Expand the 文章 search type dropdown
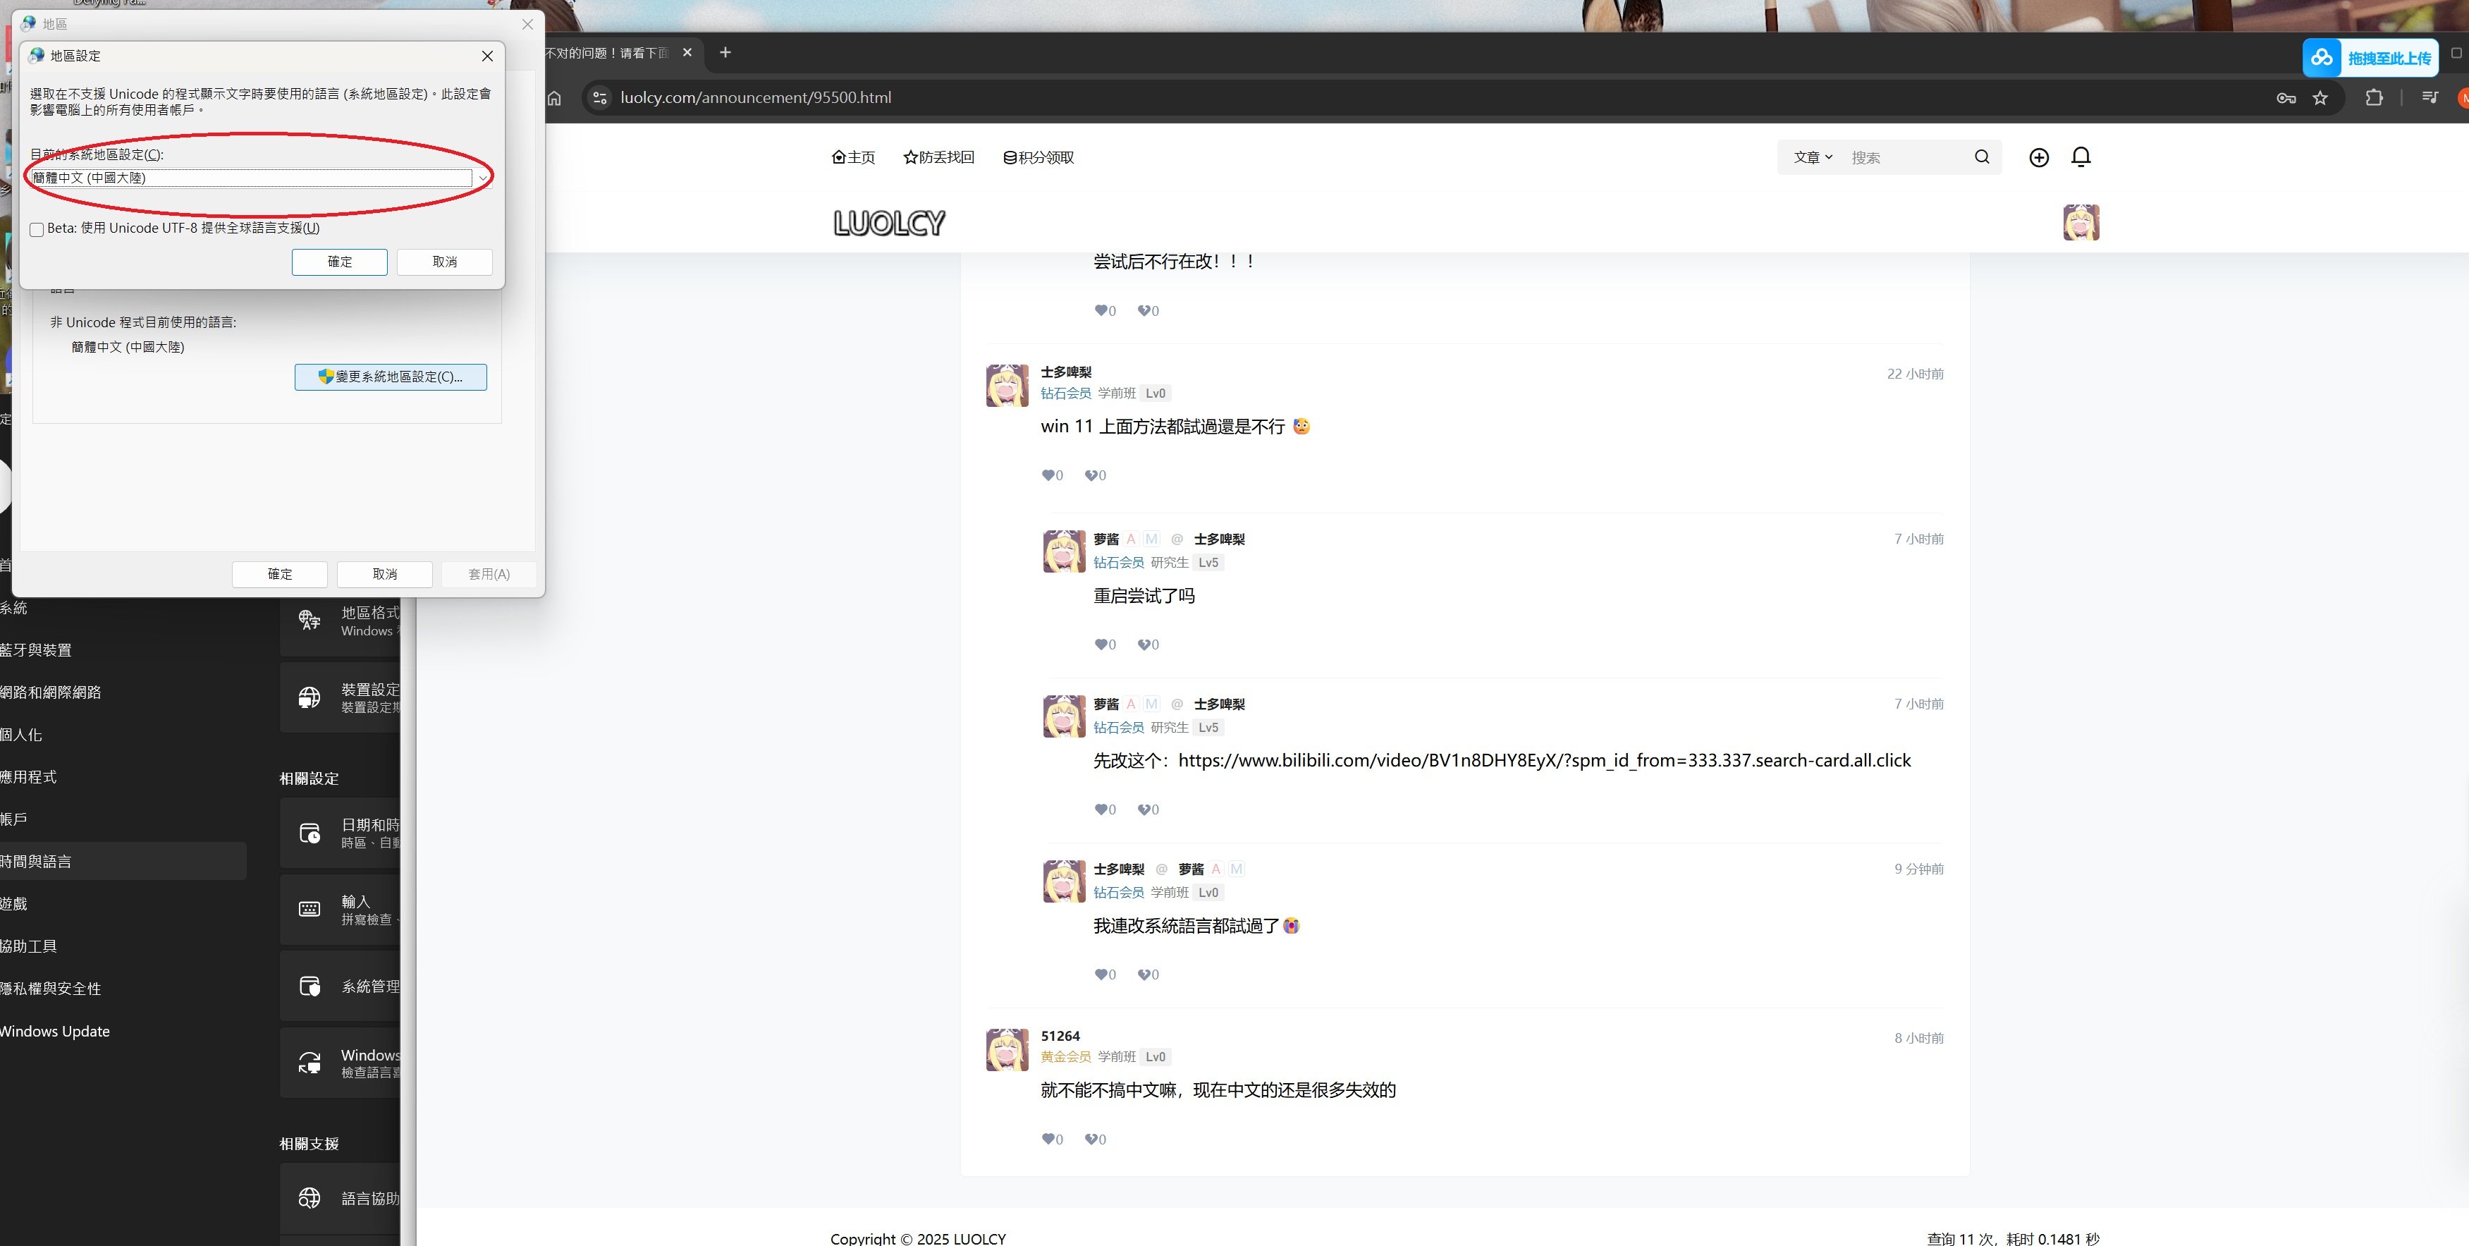 [x=1813, y=157]
